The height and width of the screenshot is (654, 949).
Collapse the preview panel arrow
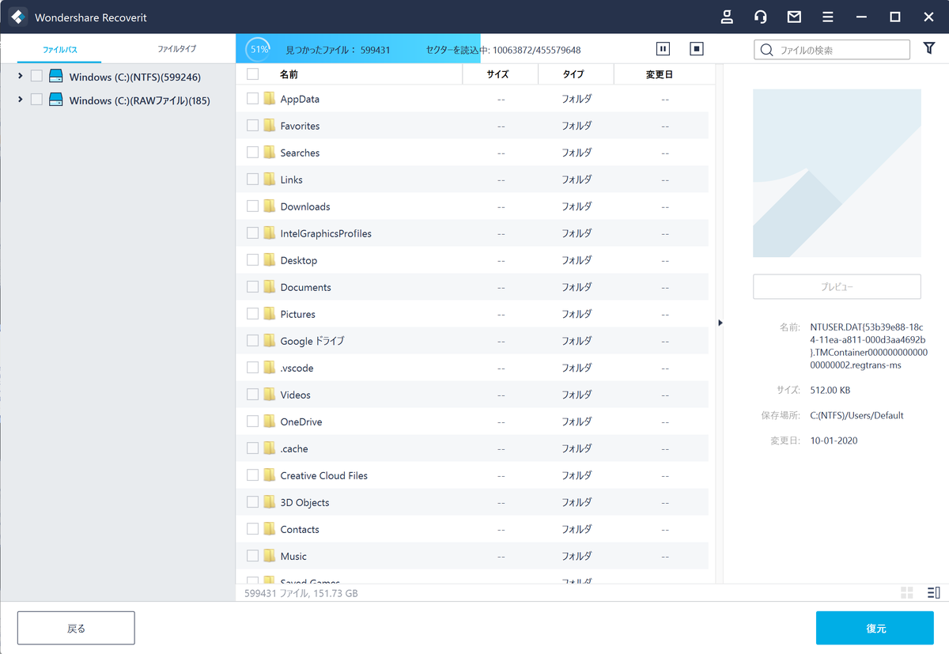click(720, 323)
